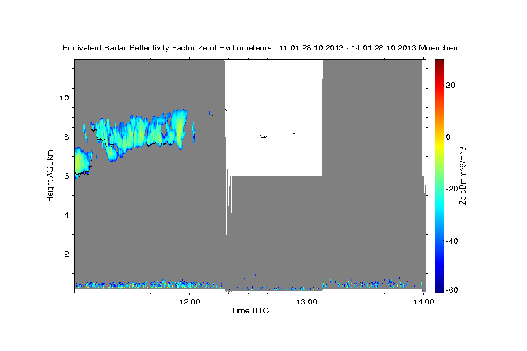The width and height of the screenshot is (527, 351).
Task: Click the Time UTC axis title
Action: [x=250, y=311]
